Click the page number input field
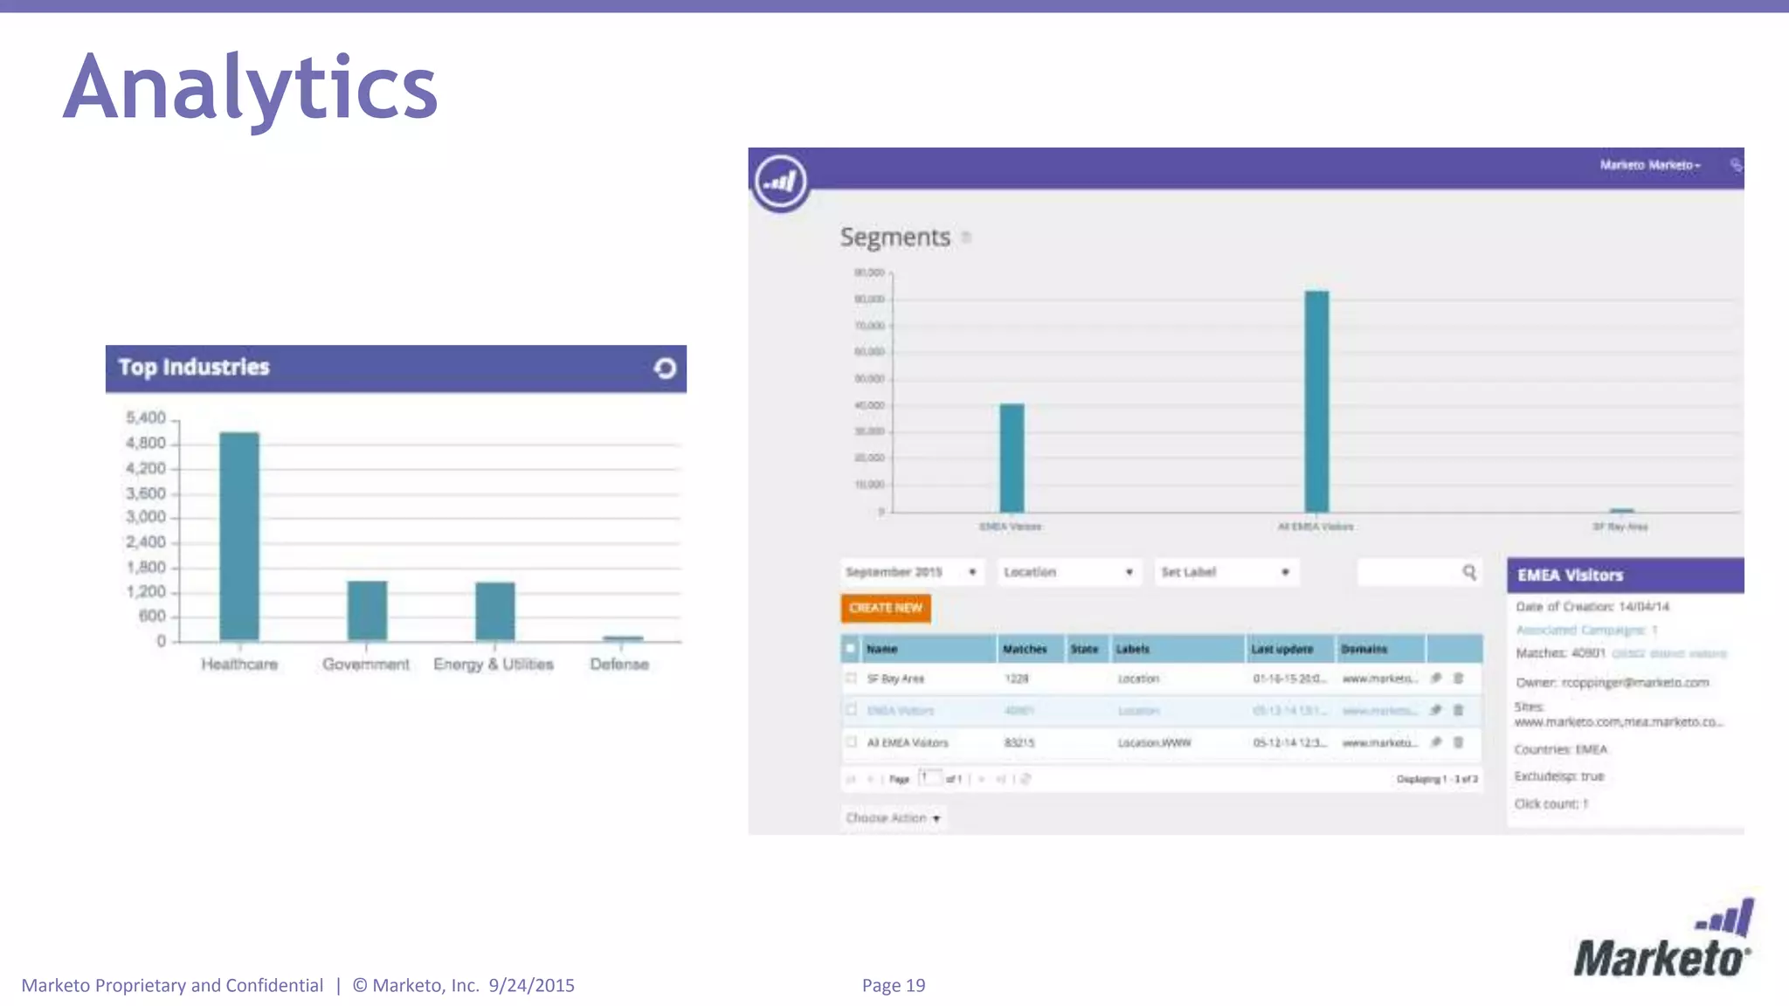Screen dimensions: 1789x1006 929,778
